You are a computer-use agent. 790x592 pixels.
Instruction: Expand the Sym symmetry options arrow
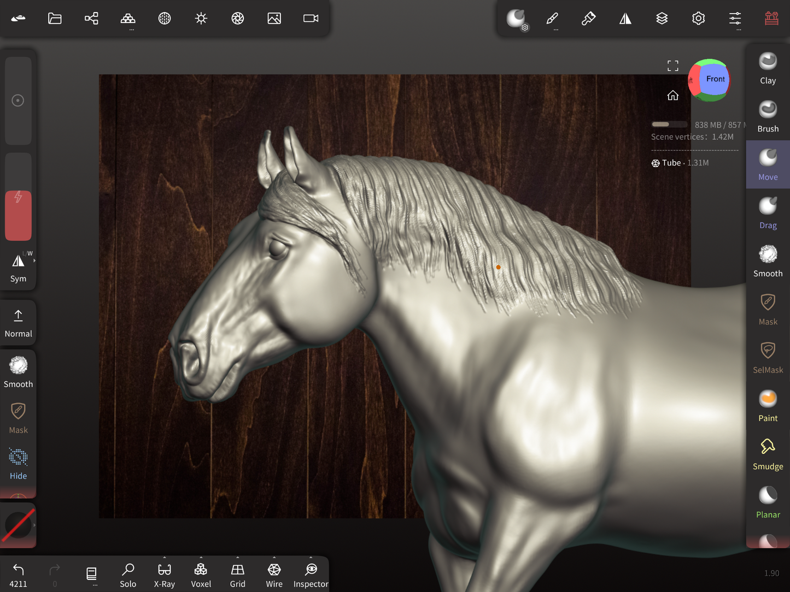pos(34,261)
